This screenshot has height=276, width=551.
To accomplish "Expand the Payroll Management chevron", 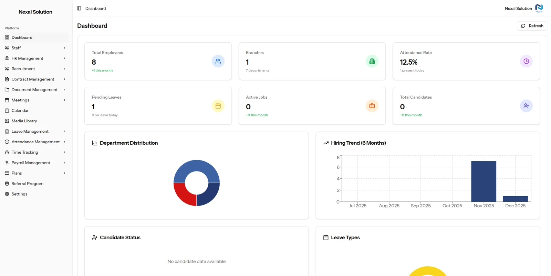I will 64,163.
